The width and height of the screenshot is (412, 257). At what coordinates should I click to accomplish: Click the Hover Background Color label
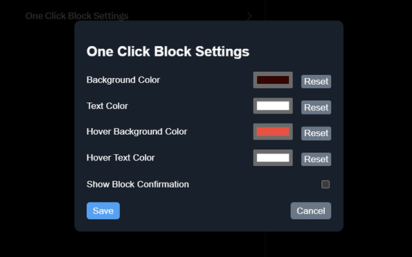coord(137,132)
